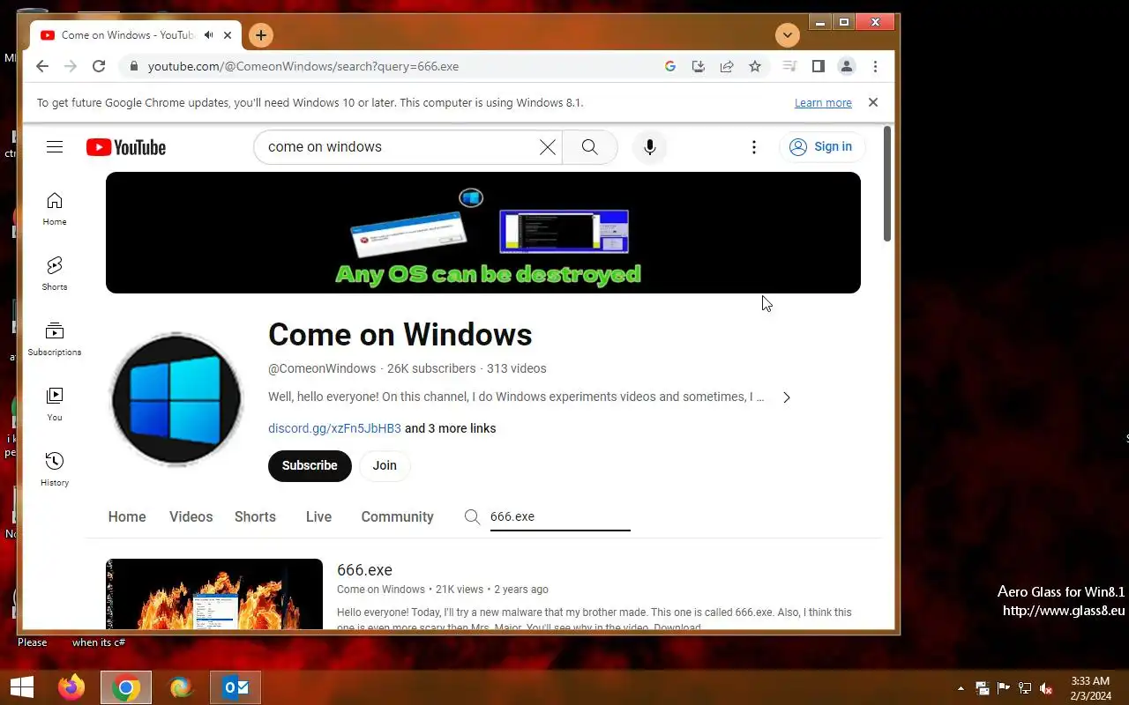Image resolution: width=1129 pixels, height=705 pixels.
Task: View site information lock icon
Action: click(x=133, y=66)
